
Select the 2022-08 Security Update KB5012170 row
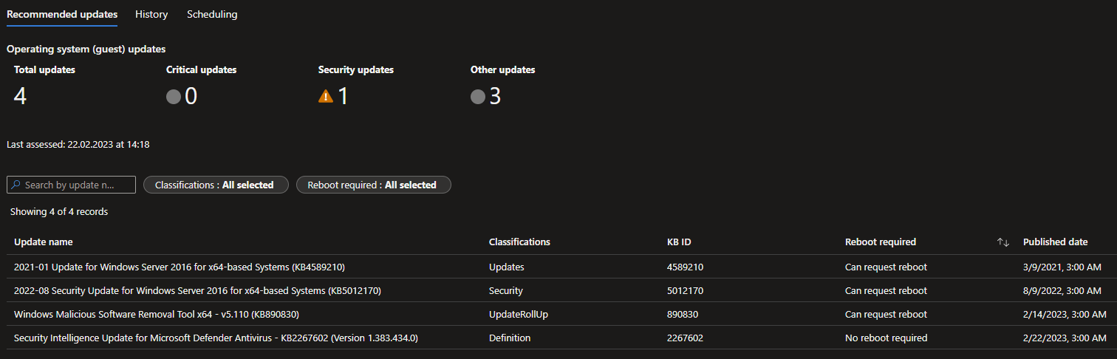(x=197, y=290)
